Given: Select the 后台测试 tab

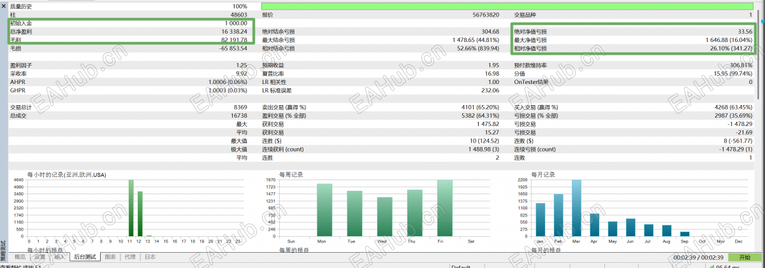Looking at the screenshot, I should (x=85, y=257).
